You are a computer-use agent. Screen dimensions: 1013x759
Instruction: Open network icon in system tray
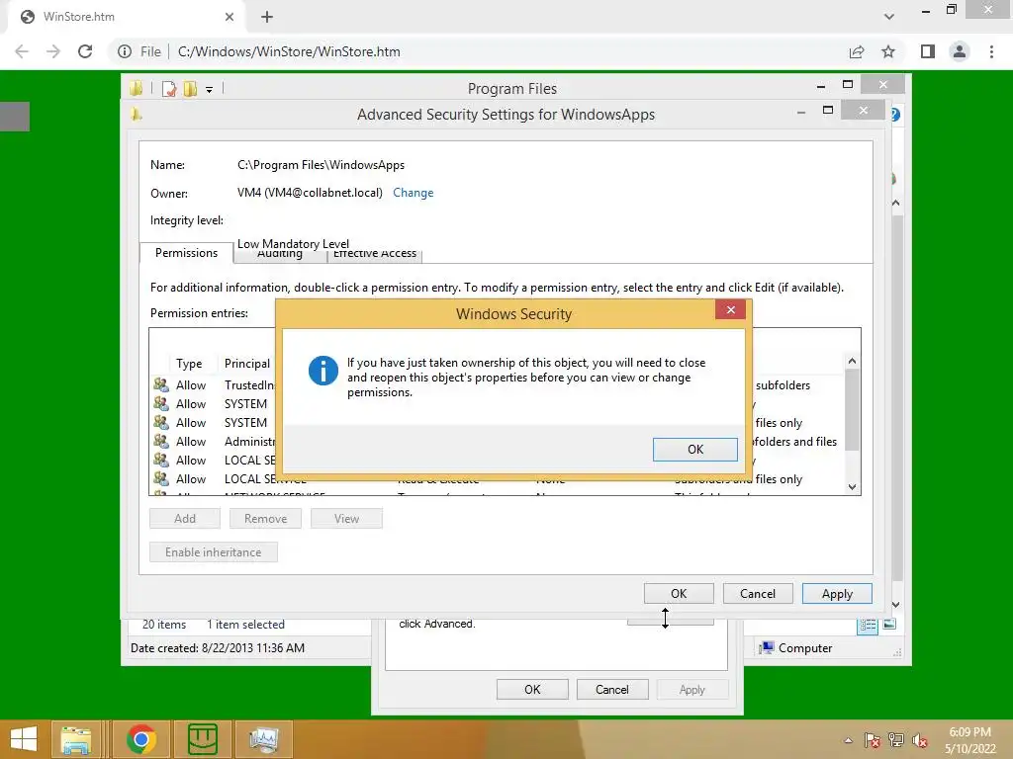point(896,740)
